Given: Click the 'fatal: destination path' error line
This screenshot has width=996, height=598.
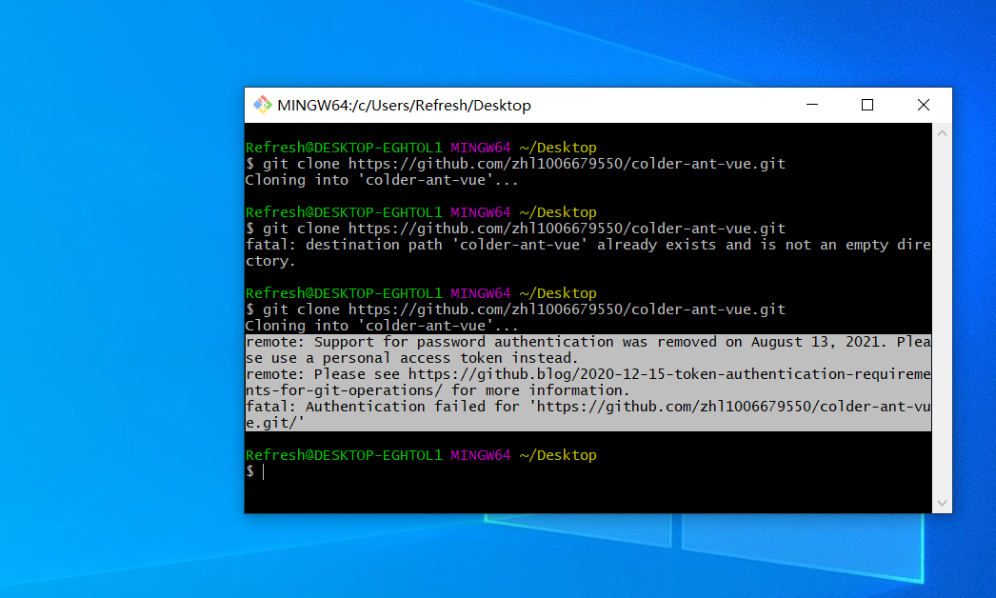Looking at the screenshot, I should (x=588, y=245).
